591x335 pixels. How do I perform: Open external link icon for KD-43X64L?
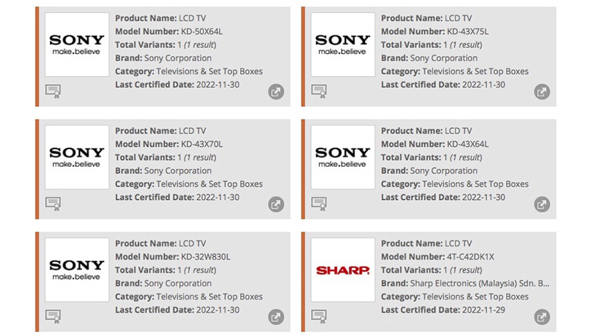coord(542,204)
